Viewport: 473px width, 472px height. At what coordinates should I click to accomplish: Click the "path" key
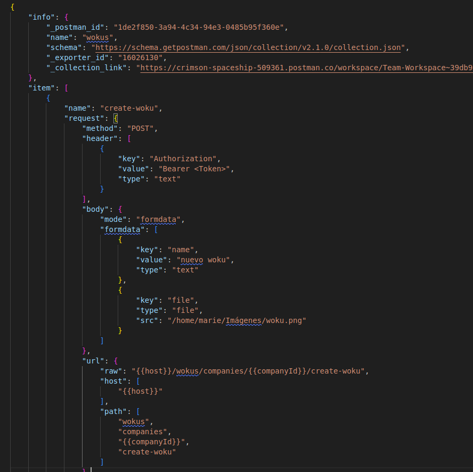pyautogui.click(x=113, y=412)
